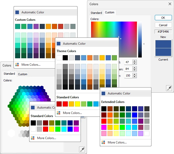Choose Automatic Color in Custom Colors popup

click(x=46, y=12)
